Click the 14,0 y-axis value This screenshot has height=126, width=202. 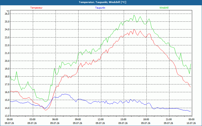(7, 108)
